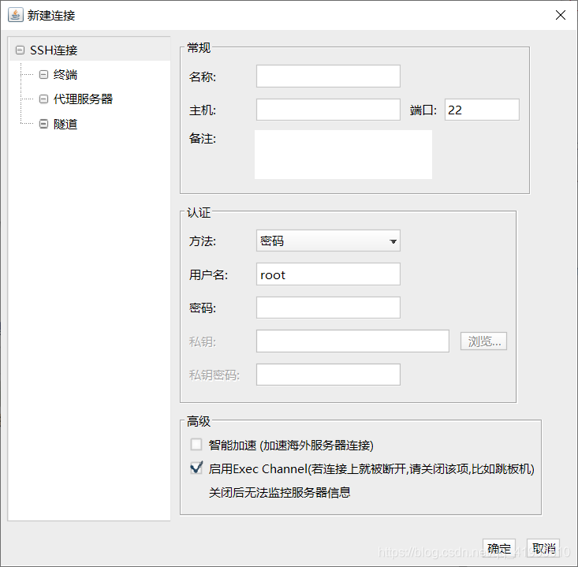Image resolution: width=578 pixels, height=567 pixels.
Task: Click into the 备注 text area
Action: click(343, 155)
